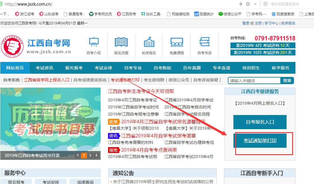Click the browser favorites star icon

pyautogui.click(x=247, y=4)
